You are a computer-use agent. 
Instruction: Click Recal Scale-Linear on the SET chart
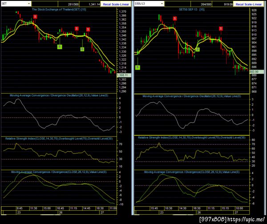pyautogui.click(x=116, y=4)
